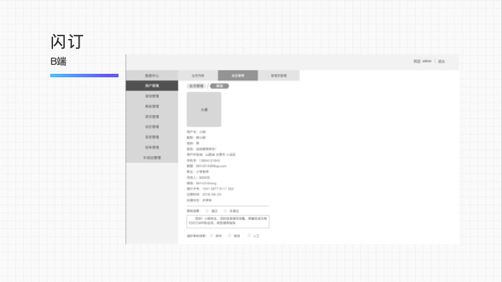Open 数据中心 in the sidebar
Screen dimensions: 502x282
coord(152,75)
